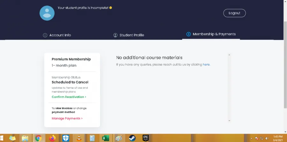Click the browser page vertical scrollbar
This screenshot has width=287, height=142.
coord(285,64)
